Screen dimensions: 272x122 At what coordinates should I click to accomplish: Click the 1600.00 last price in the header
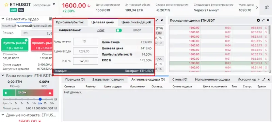(x=74, y=5)
